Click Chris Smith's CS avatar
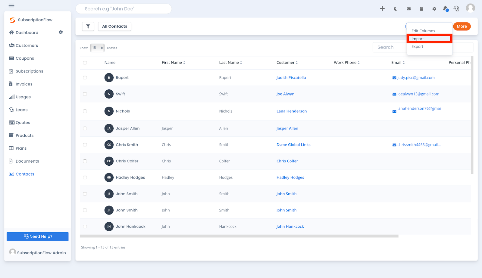 pyautogui.click(x=109, y=145)
